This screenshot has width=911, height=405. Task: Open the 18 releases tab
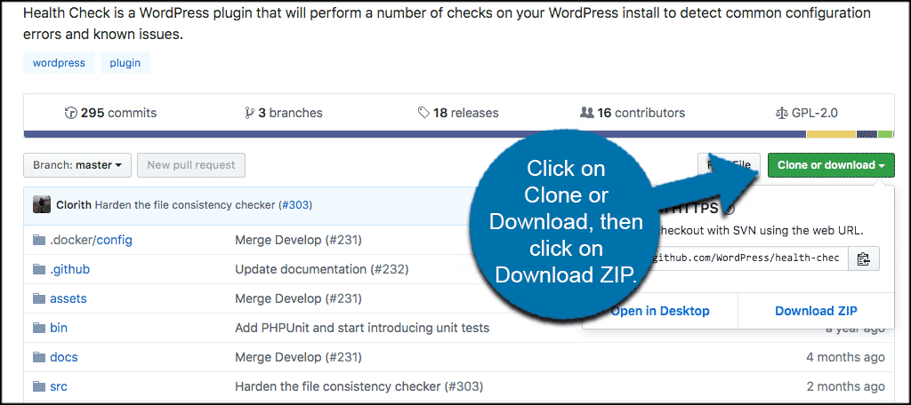click(458, 113)
